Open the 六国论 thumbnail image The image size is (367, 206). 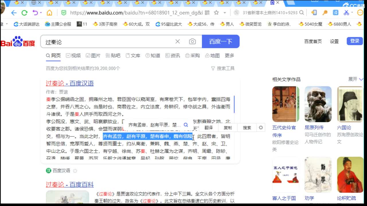coord(350,104)
